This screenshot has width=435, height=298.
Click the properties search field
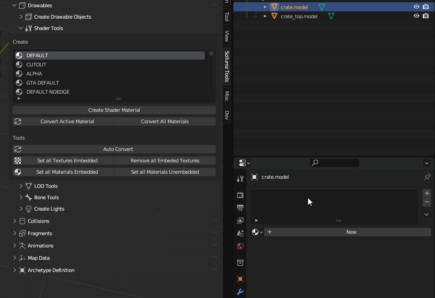(335, 162)
